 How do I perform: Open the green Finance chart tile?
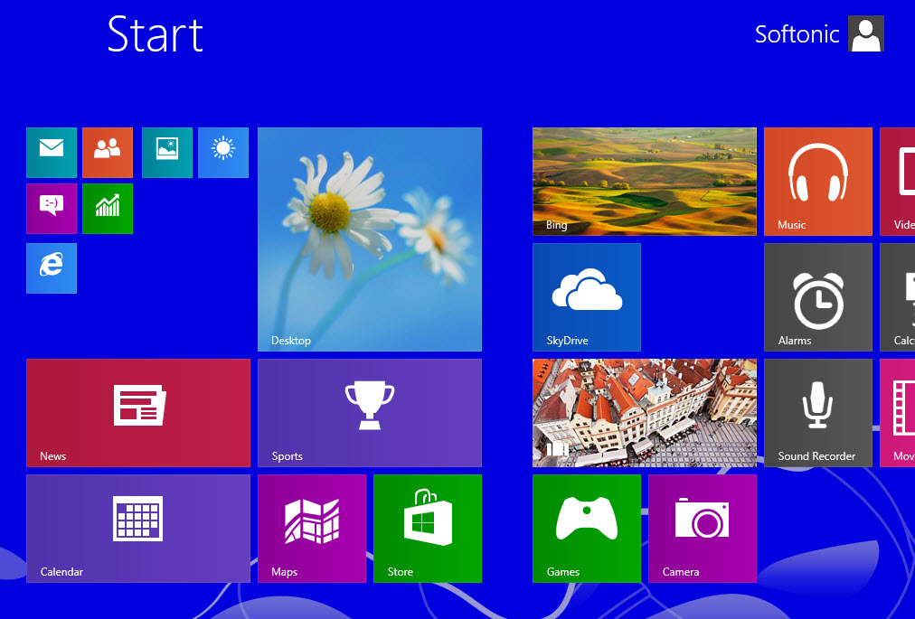(108, 209)
